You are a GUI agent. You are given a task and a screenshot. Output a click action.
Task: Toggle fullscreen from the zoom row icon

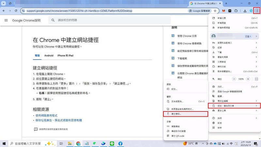click(256, 79)
